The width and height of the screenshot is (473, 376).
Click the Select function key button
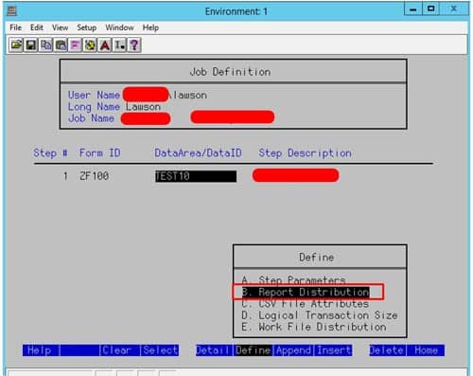point(160,350)
